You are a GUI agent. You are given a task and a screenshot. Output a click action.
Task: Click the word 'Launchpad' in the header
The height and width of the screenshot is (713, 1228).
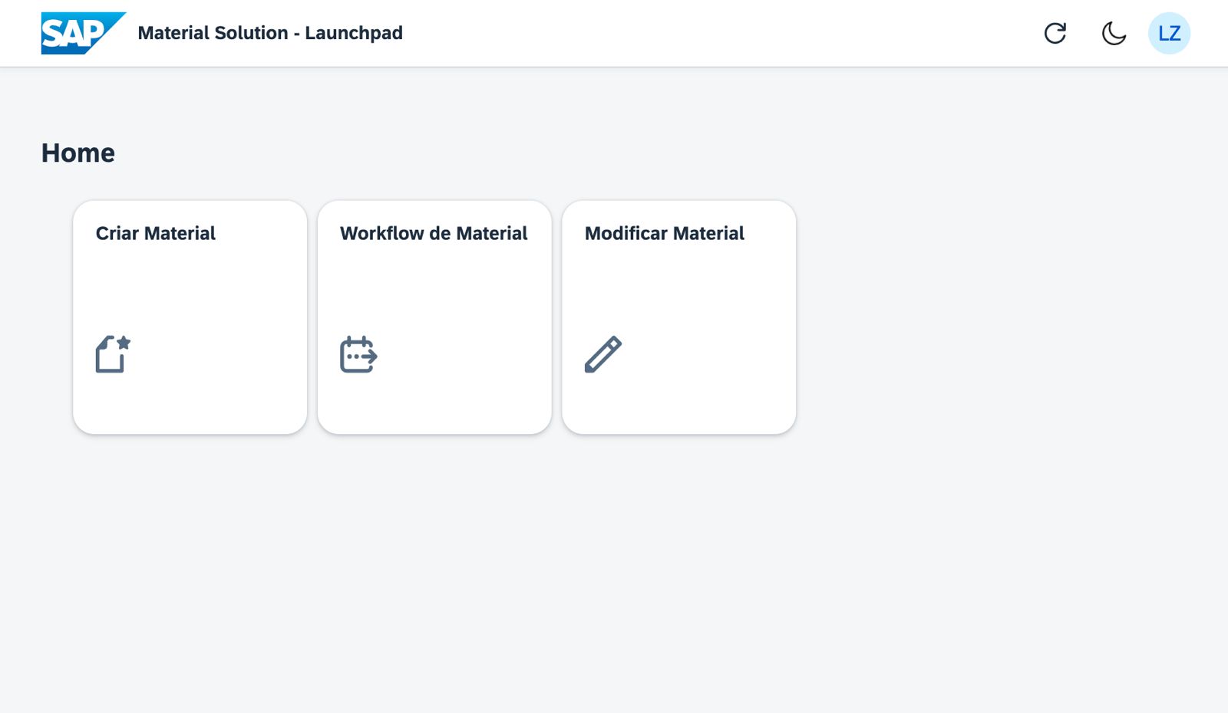354,33
